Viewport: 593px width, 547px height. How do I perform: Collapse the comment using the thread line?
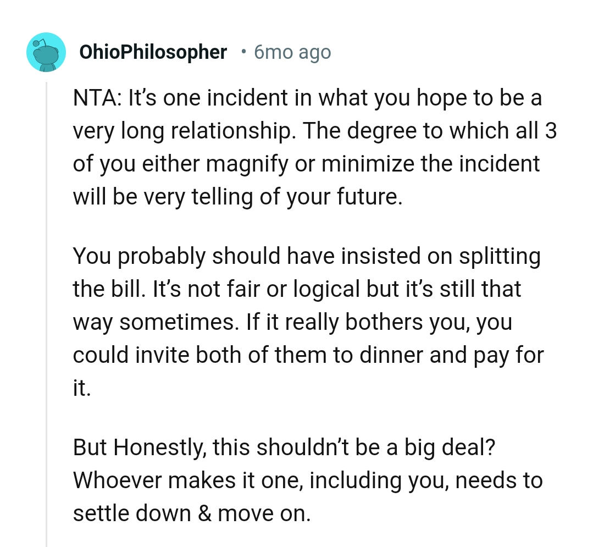point(47,313)
